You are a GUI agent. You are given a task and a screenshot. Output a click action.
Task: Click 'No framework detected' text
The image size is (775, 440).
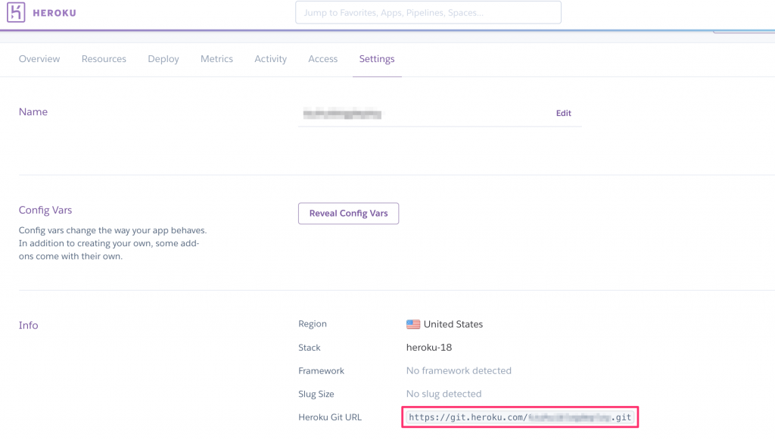(x=459, y=371)
